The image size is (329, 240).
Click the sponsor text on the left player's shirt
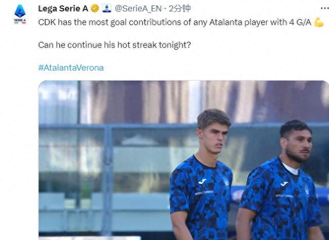click(204, 193)
